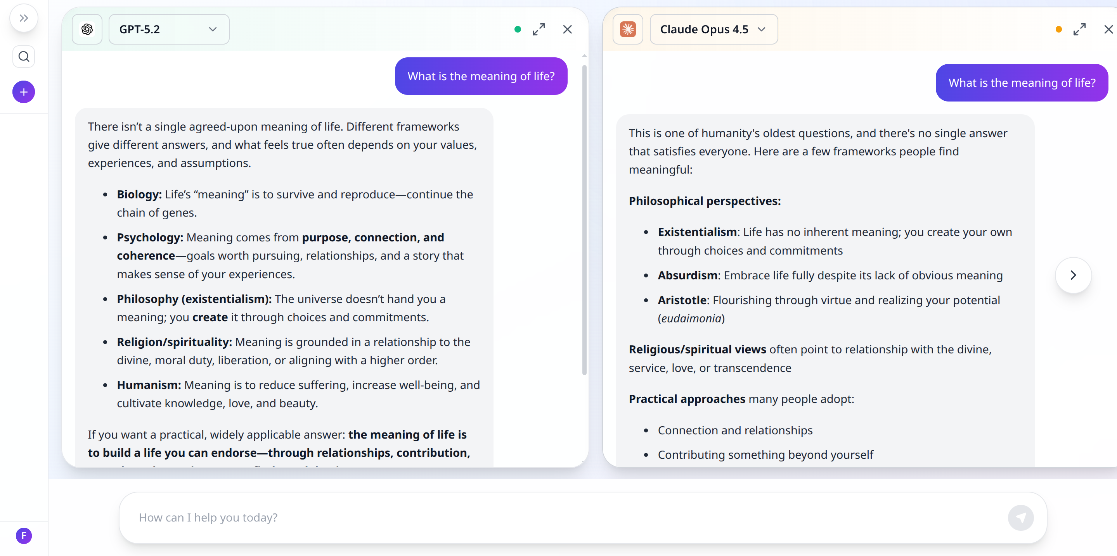Click the GPT-5.2 response scrollbar

(584, 217)
